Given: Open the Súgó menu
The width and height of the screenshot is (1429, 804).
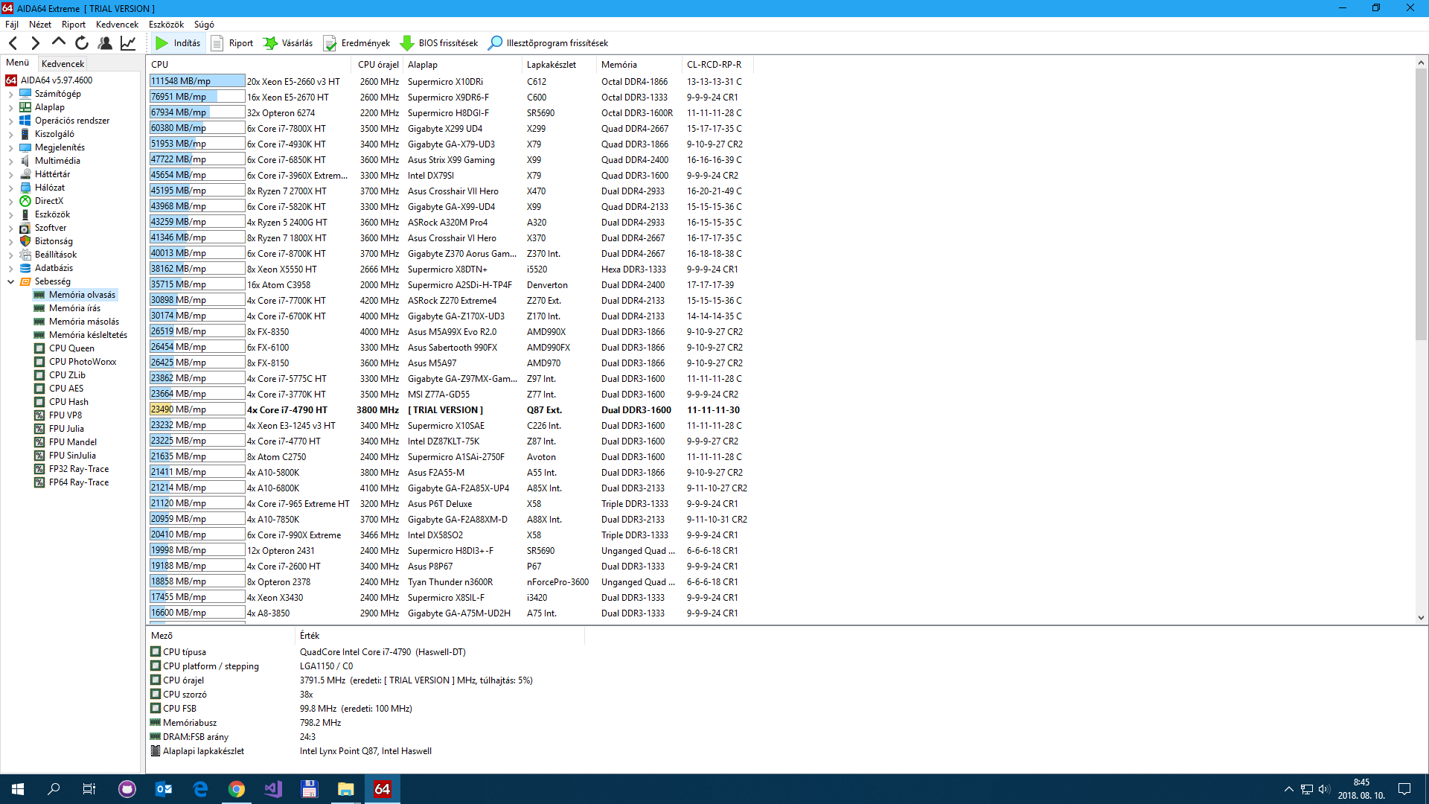Looking at the screenshot, I should click(x=204, y=25).
